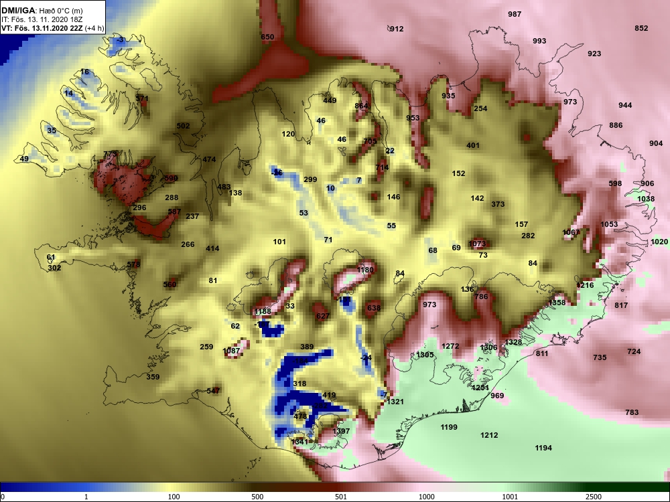670x502 pixels.
Task: Click the map value '389'
Action: [307, 347]
